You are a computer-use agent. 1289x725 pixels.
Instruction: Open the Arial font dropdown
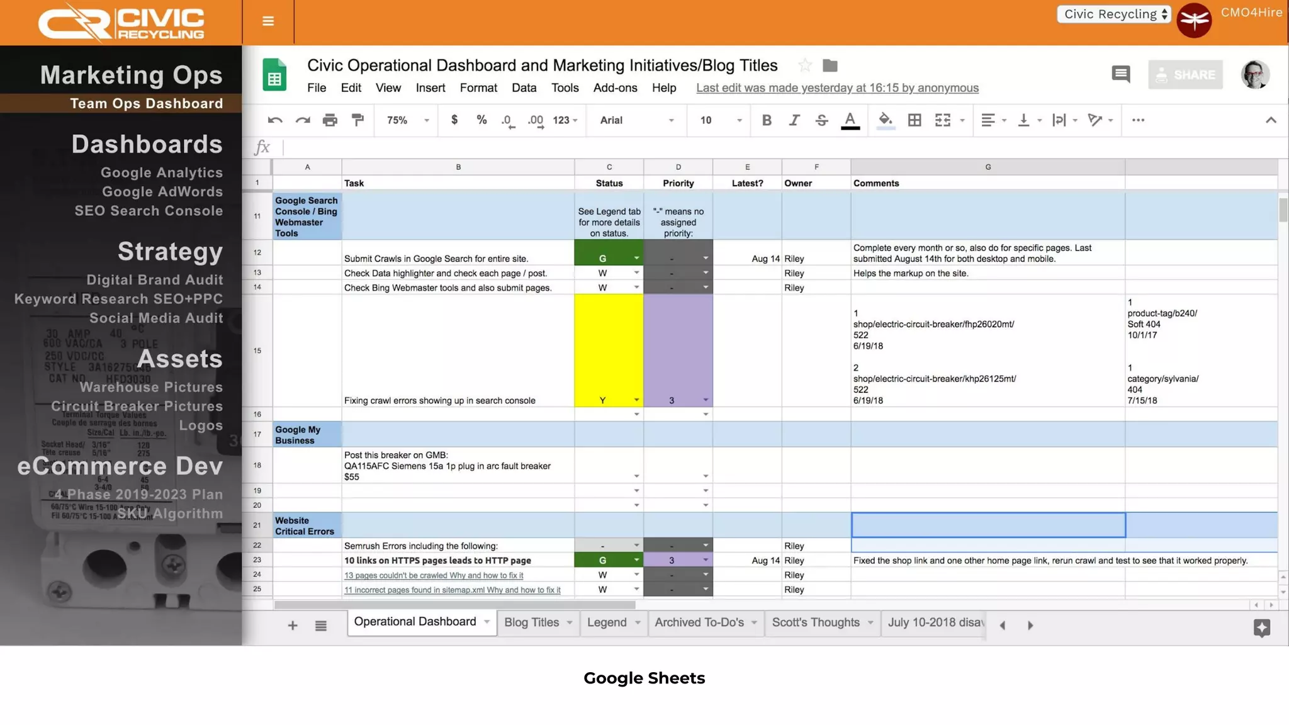click(636, 120)
